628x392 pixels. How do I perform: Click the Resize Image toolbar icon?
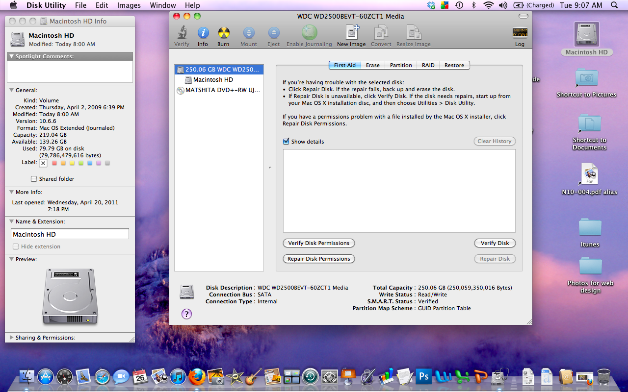point(414,33)
